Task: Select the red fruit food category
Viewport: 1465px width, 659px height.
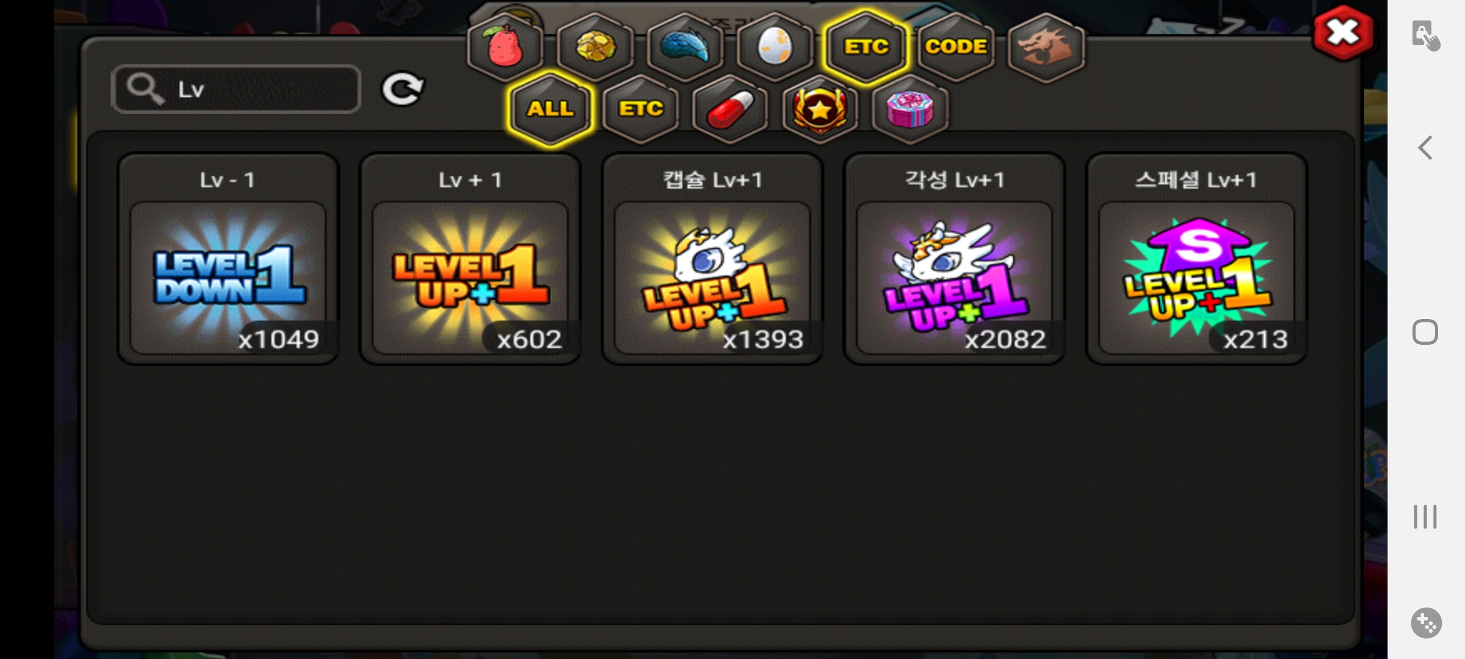Action: [505, 46]
